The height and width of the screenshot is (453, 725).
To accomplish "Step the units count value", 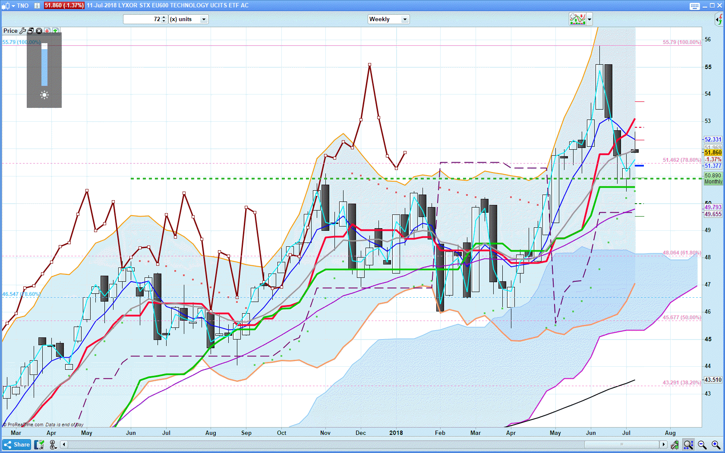I will point(164,19).
